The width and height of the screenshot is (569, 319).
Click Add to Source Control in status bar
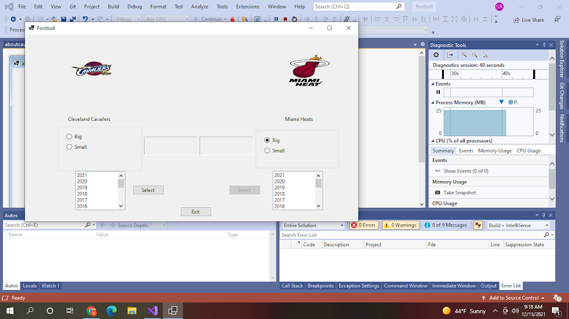(x=513, y=298)
